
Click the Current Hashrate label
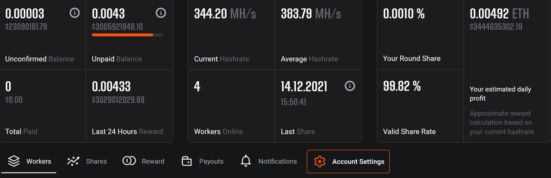tap(222, 59)
